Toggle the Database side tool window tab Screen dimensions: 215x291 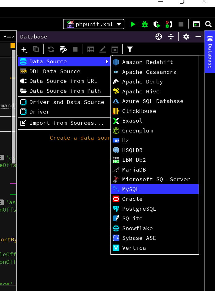[210, 52]
